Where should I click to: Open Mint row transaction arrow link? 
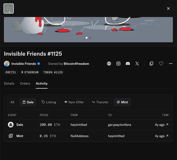[x=167, y=136]
